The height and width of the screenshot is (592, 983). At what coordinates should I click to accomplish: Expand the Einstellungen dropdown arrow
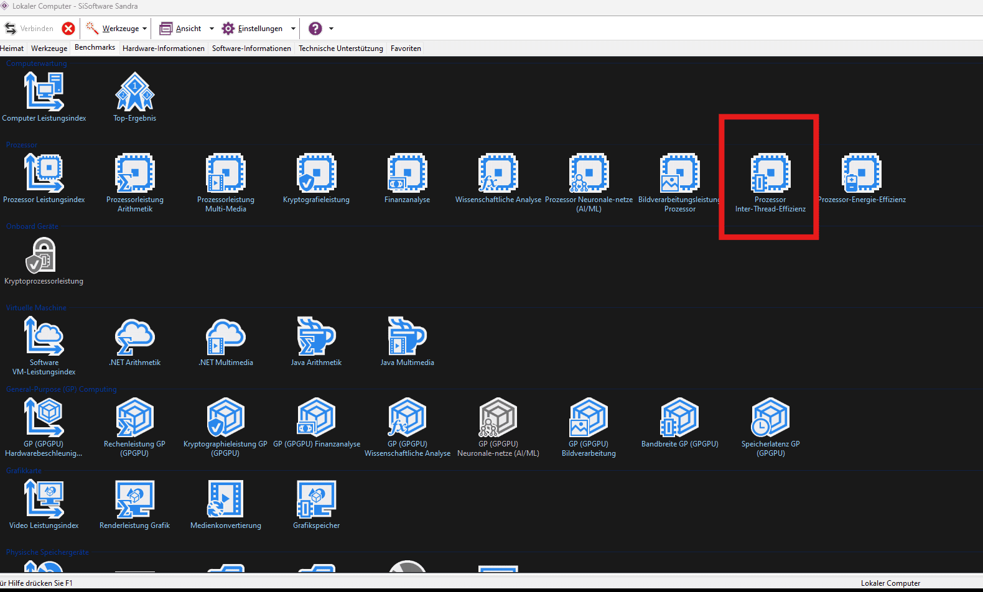(x=293, y=29)
